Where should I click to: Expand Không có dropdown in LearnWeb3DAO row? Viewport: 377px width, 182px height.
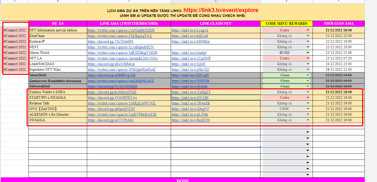pyautogui.click(x=308, y=64)
